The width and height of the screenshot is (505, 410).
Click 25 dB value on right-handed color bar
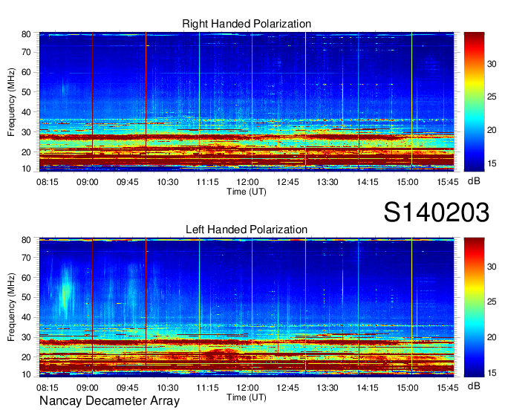point(492,97)
